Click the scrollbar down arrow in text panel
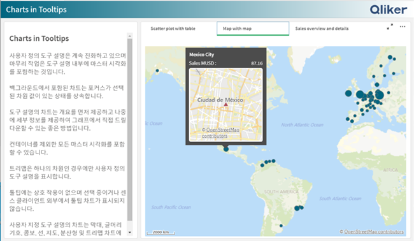The height and width of the screenshot is (241, 414). [130, 233]
